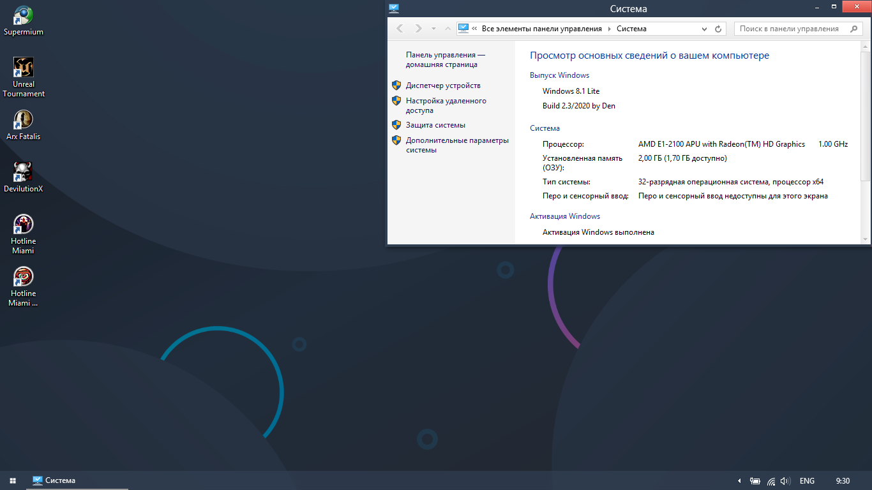Refresh the Система page
The height and width of the screenshot is (490, 872).
tap(718, 29)
